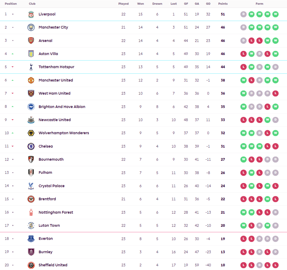Open the Nottingham Forest club link
The image size is (287, 270).
point(56,212)
